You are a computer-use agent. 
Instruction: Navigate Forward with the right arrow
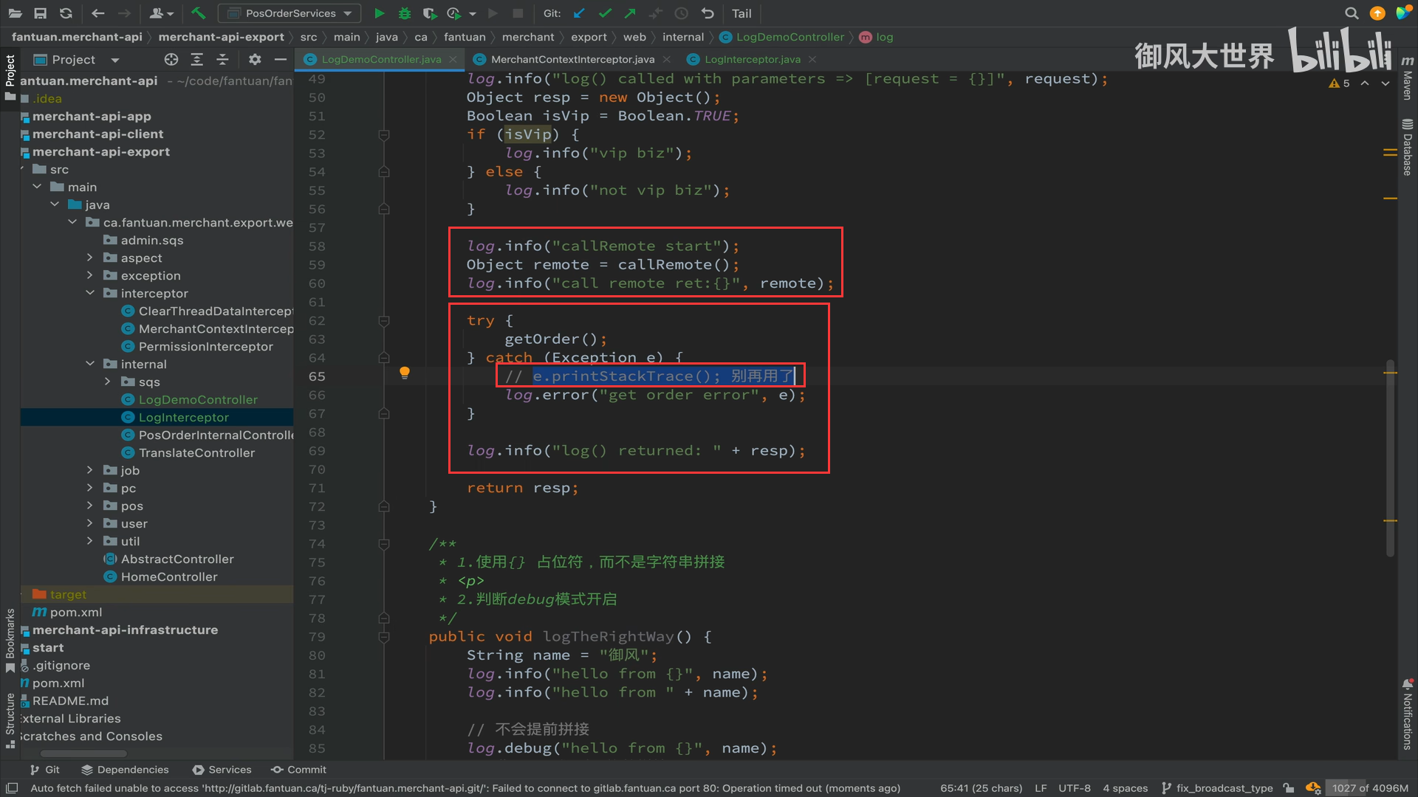(124, 13)
